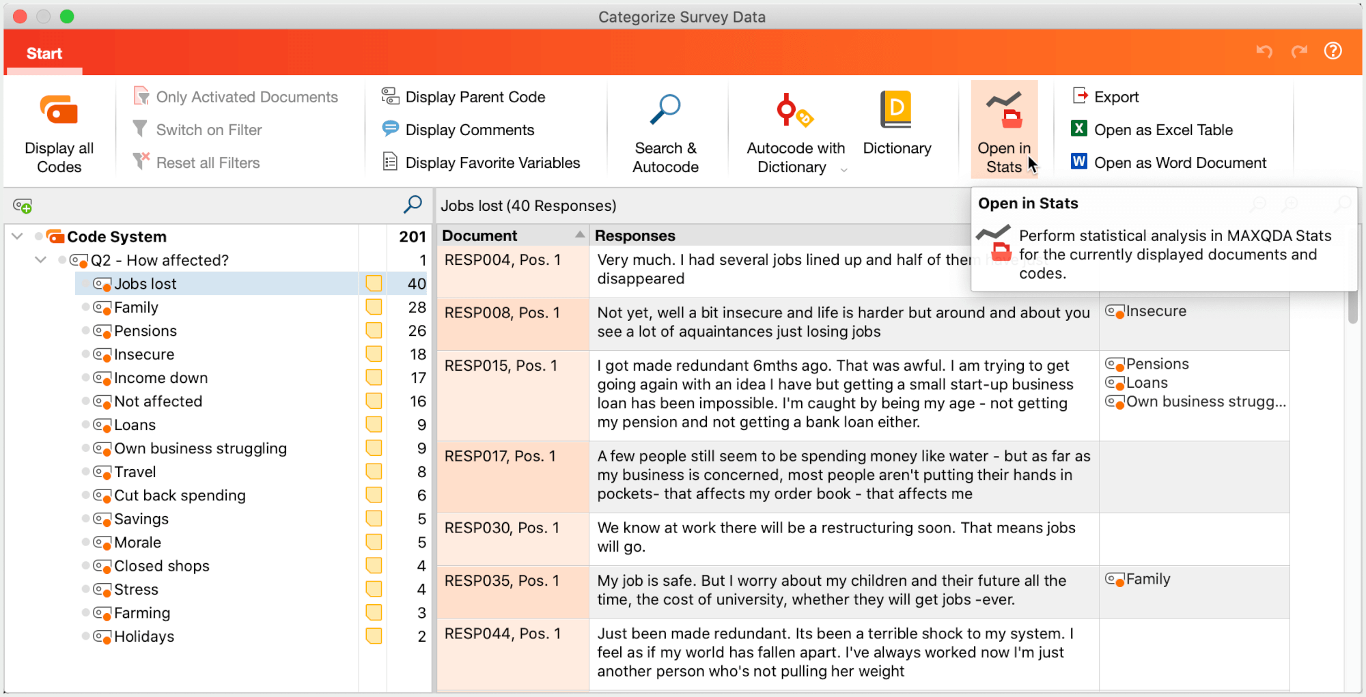Open help with the question mark button
Viewport: 1366px width, 697px height.
coord(1333,51)
